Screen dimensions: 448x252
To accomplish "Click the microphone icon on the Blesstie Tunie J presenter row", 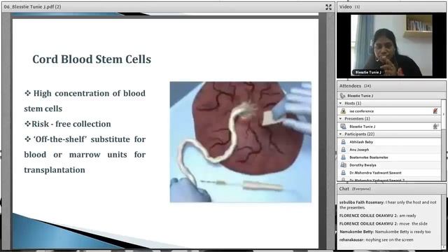I will pyautogui.click(x=435, y=126).
